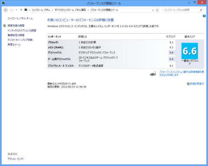Select コントロール パネル breadcrumb
The width and height of the screenshot is (208, 166).
41,10
